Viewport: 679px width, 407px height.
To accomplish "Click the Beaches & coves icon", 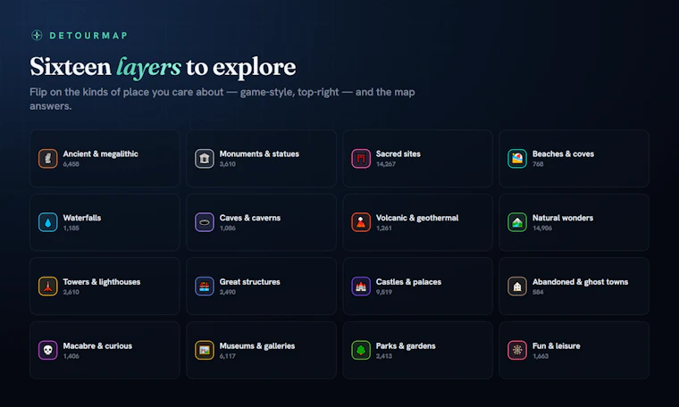I will pyautogui.click(x=517, y=158).
